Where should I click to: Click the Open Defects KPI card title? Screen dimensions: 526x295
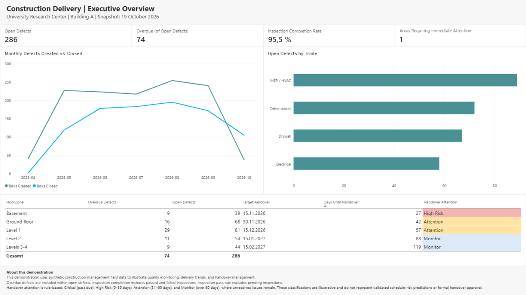[x=18, y=31]
